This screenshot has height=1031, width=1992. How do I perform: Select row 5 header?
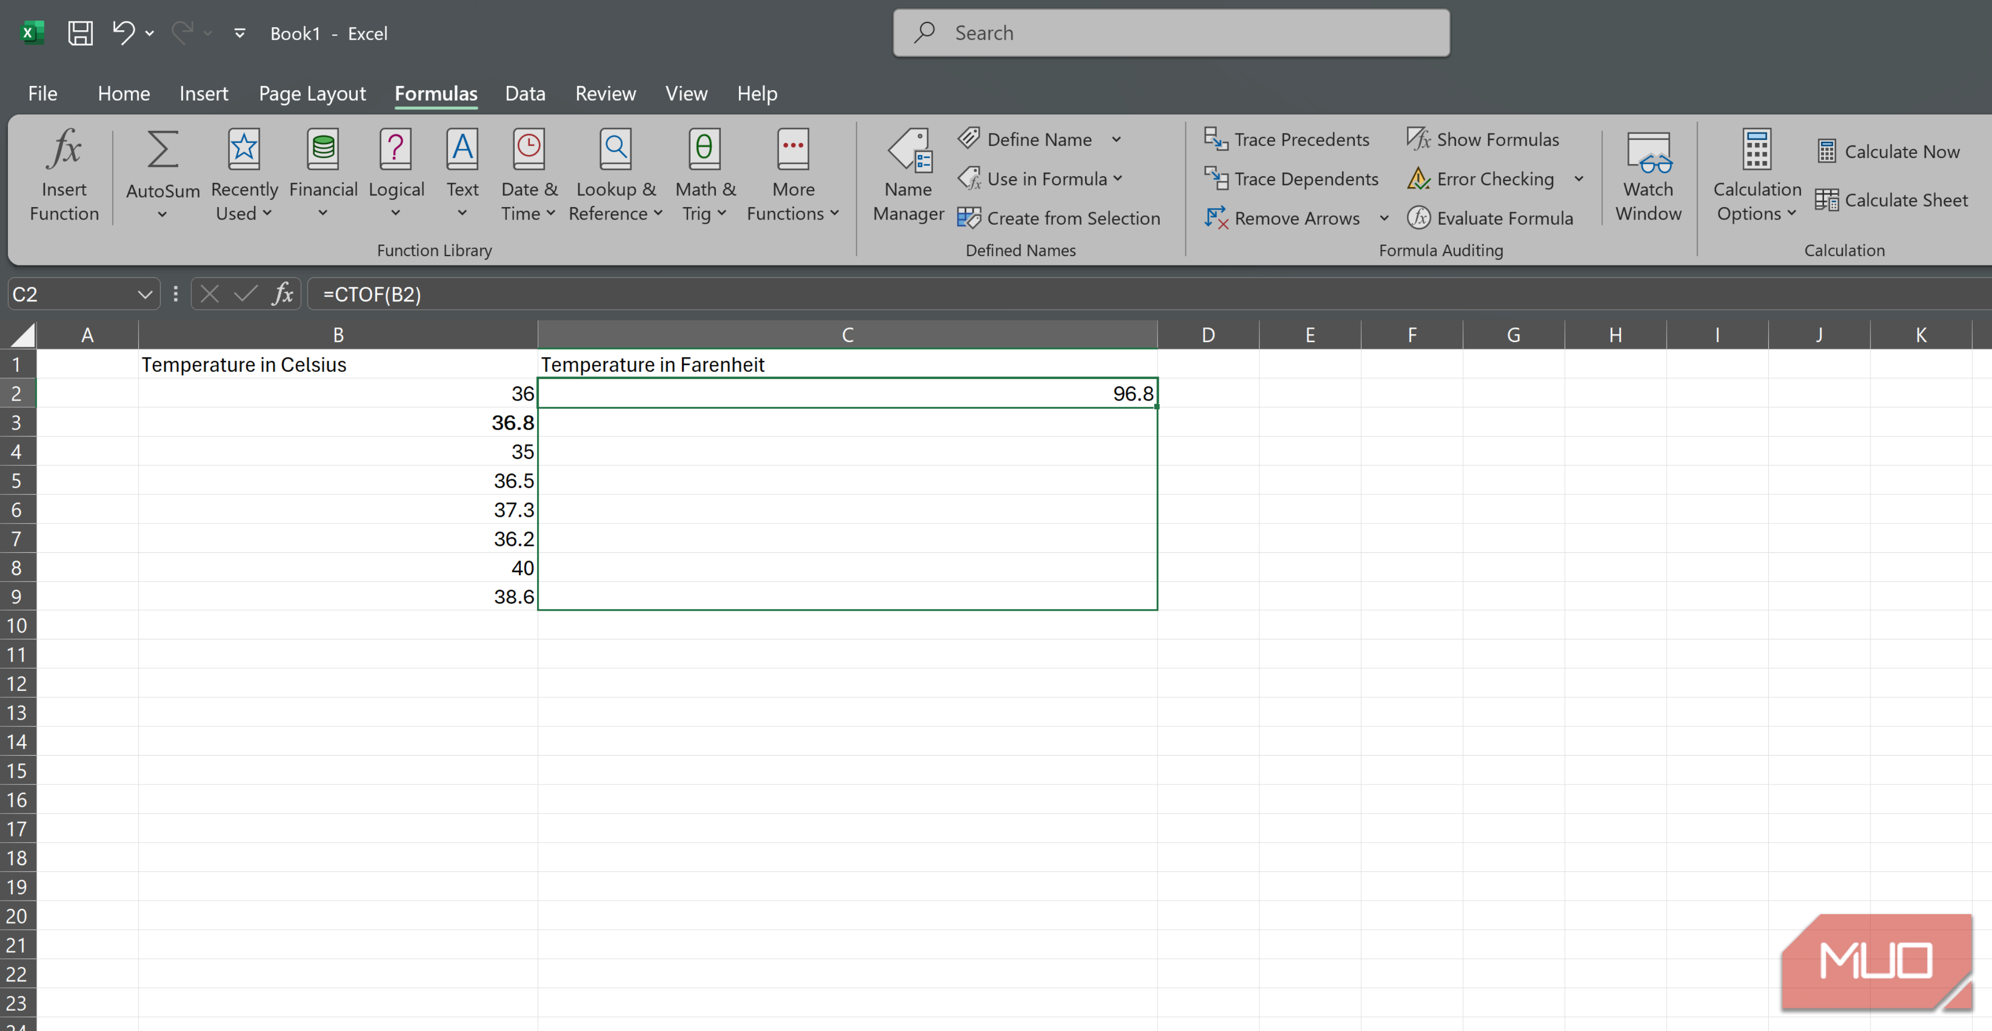(17, 480)
